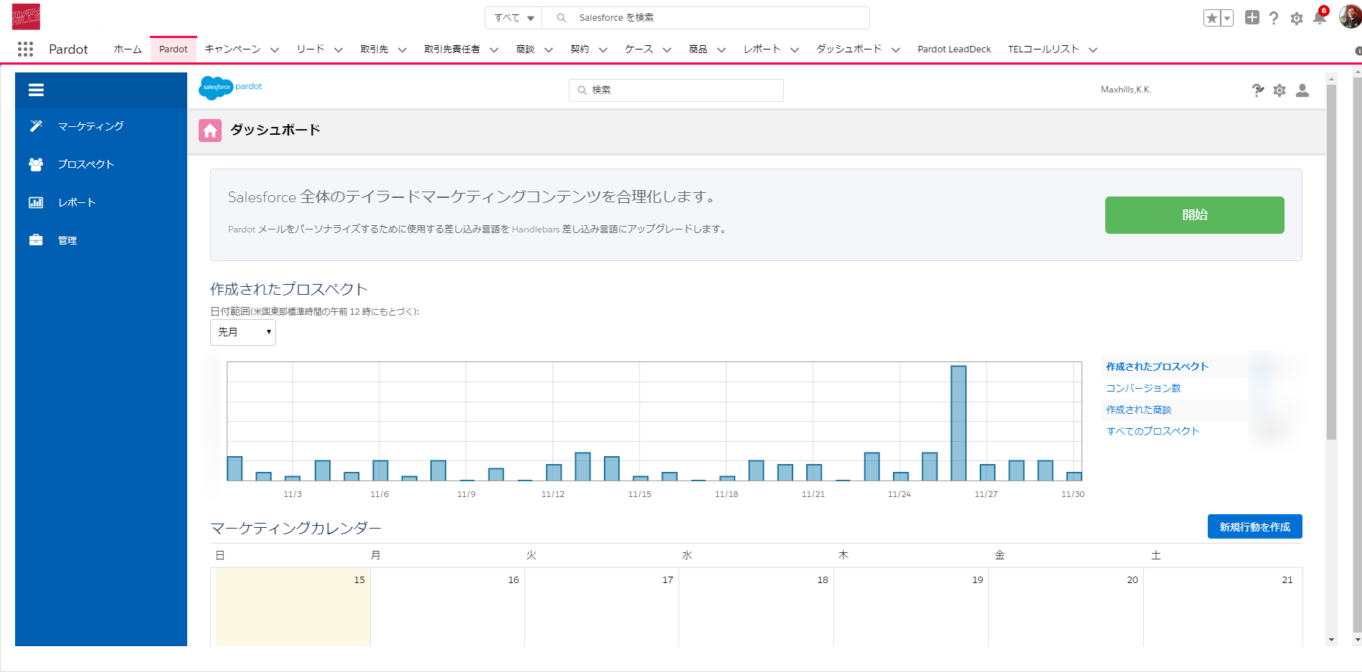
Task: Open the App Launcher grid icon
Action: tap(25, 49)
